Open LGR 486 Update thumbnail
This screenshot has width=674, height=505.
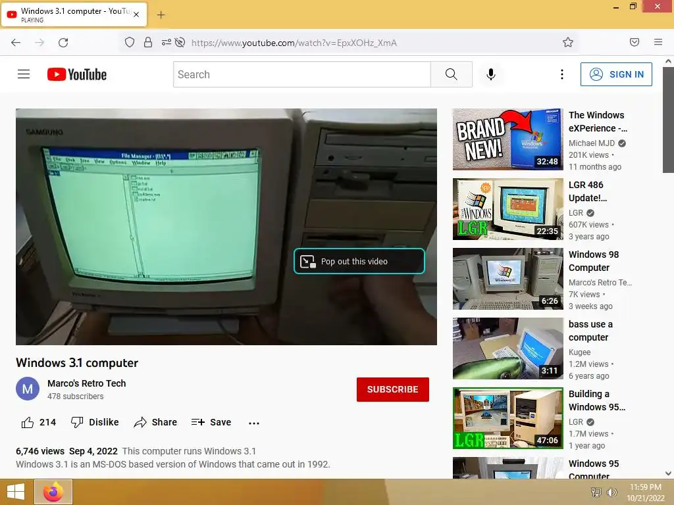[x=507, y=209]
